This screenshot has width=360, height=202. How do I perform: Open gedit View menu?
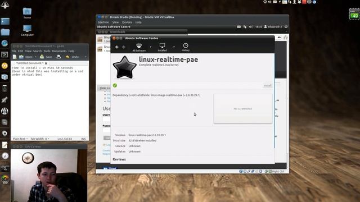click(28, 51)
